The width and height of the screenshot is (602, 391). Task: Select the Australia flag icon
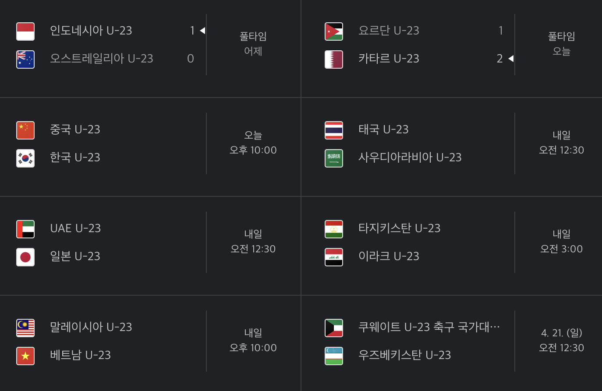click(25, 59)
